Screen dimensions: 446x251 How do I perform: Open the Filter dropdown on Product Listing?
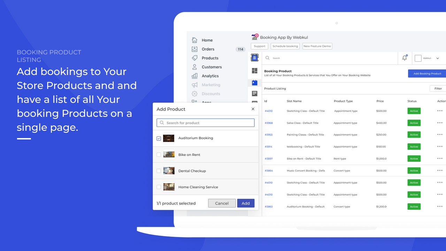(x=438, y=88)
